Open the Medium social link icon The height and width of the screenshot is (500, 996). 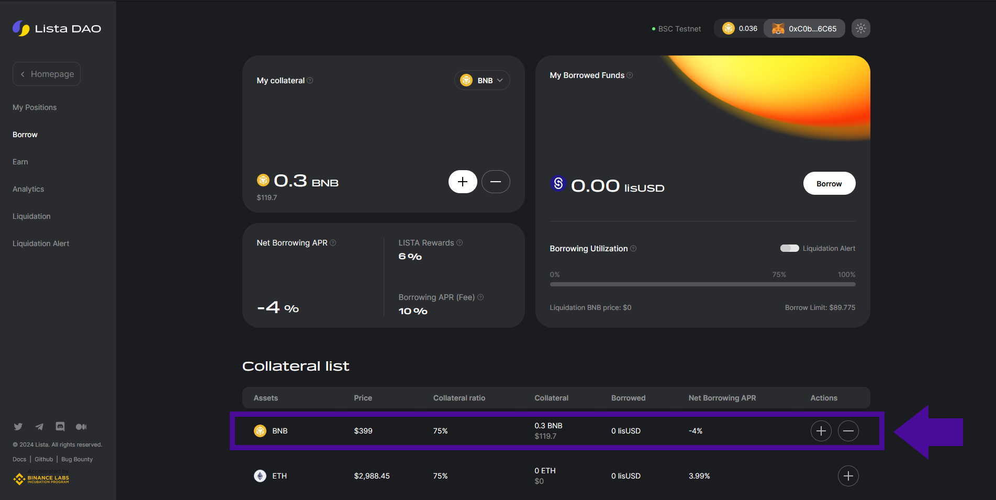81,427
